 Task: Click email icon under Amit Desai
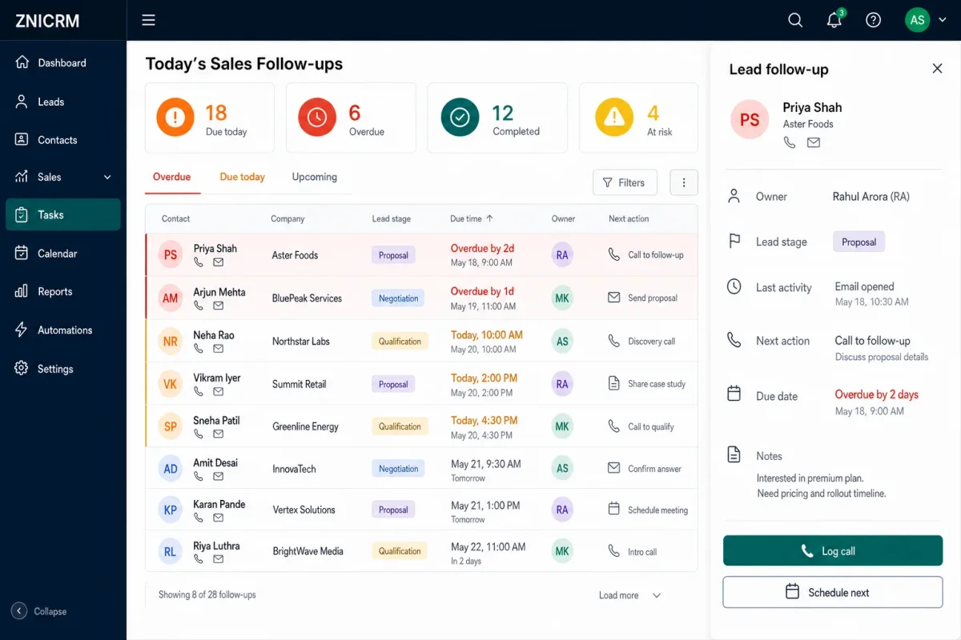click(218, 476)
